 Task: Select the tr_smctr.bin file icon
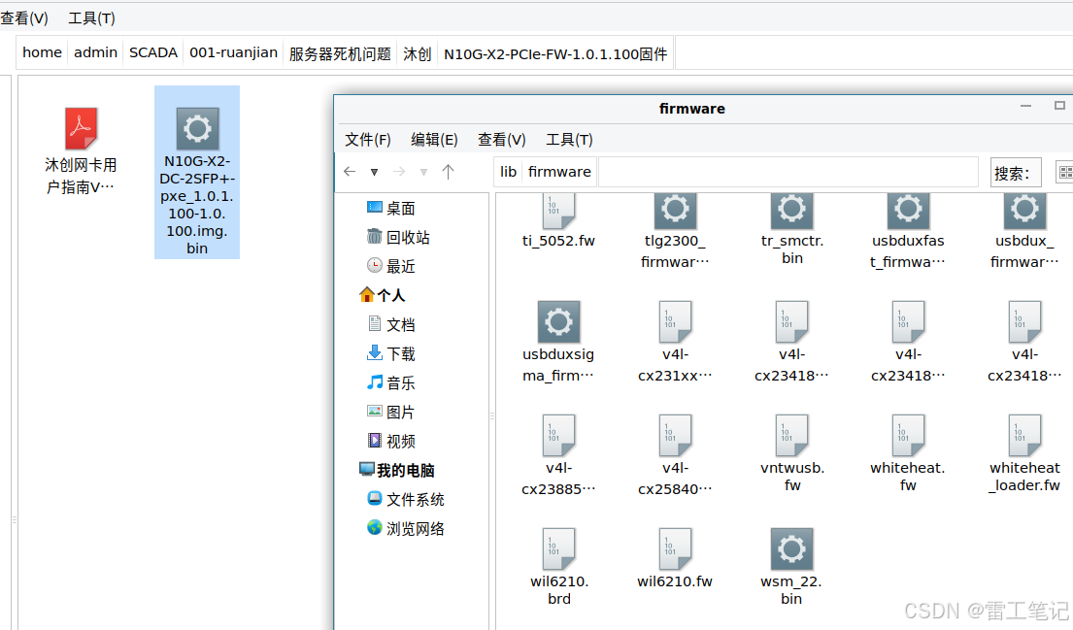pos(791,212)
